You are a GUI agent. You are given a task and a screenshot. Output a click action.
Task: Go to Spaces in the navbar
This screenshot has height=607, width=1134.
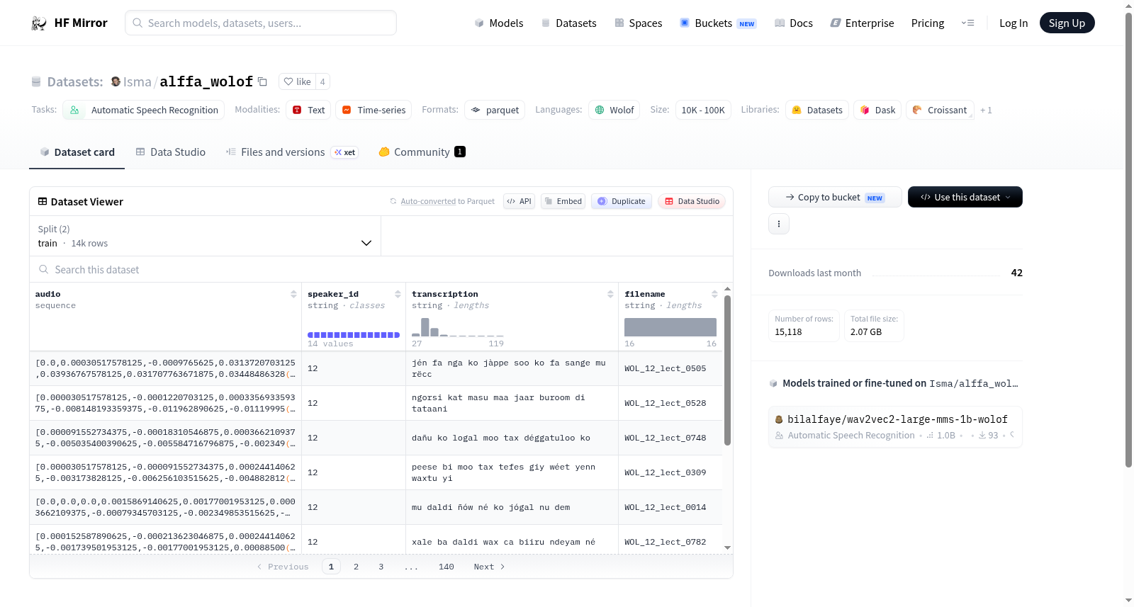[638, 23]
